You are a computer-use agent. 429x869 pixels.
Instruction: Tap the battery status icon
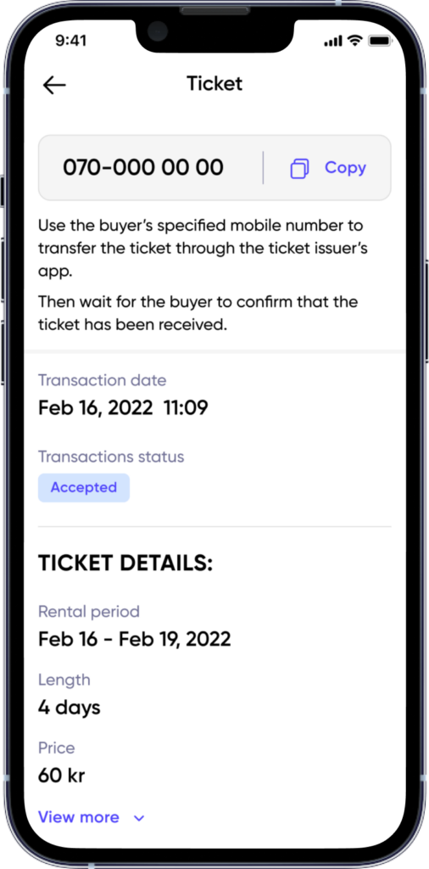pyautogui.click(x=380, y=41)
